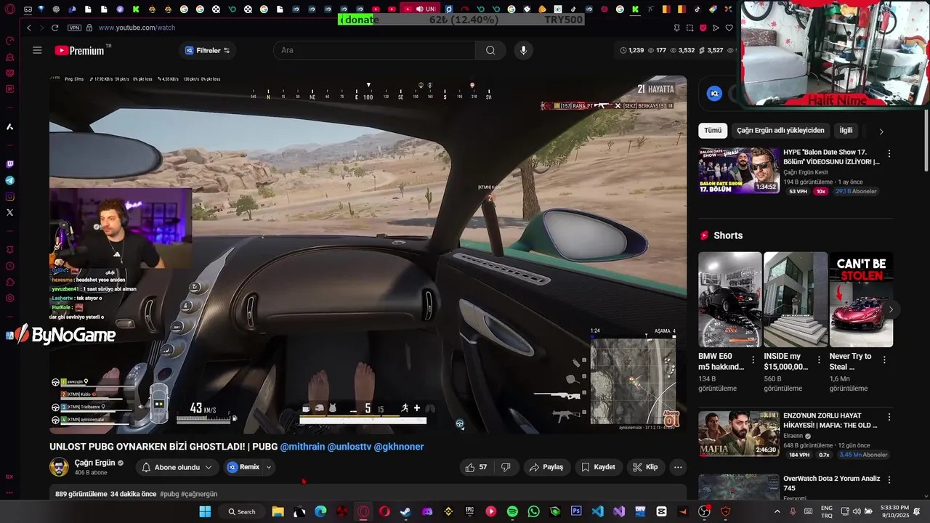The image size is (930, 523).
Task: Open the Windows taskbar Search box
Action: point(243,511)
